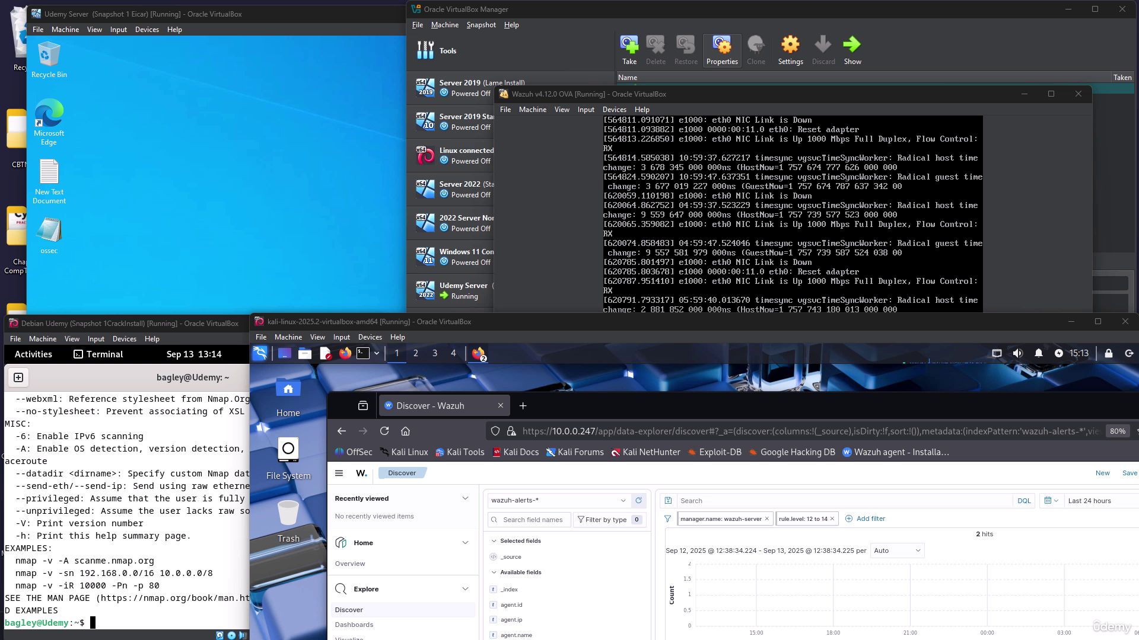The image size is (1139, 640).
Task: Open Settings gear in VirtualBox Manager toolbar
Action: click(x=790, y=50)
